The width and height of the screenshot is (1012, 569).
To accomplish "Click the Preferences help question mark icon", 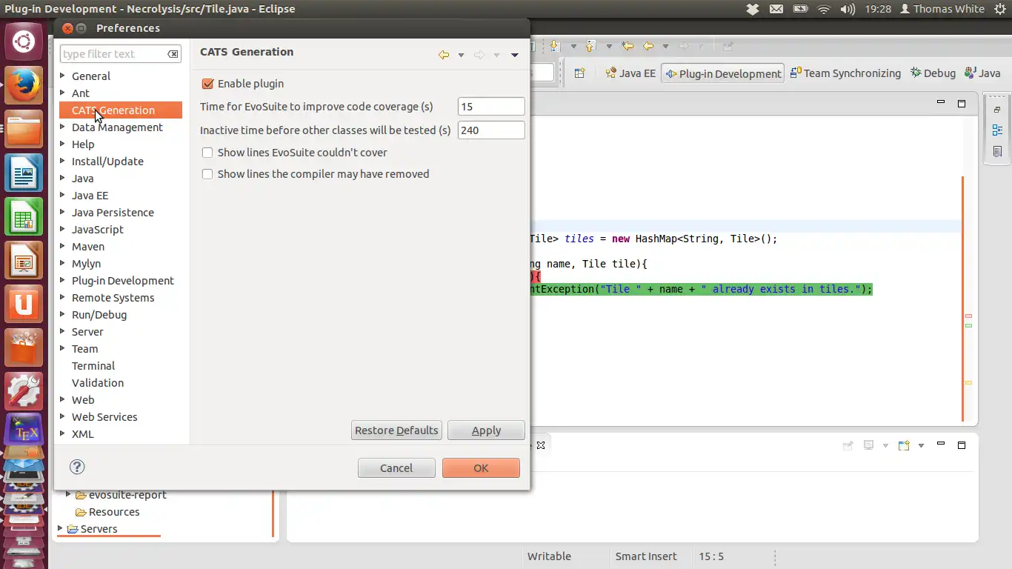I will tap(77, 467).
